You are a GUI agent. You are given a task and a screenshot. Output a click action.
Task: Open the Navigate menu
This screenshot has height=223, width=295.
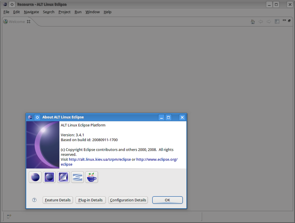pyautogui.click(x=31, y=12)
